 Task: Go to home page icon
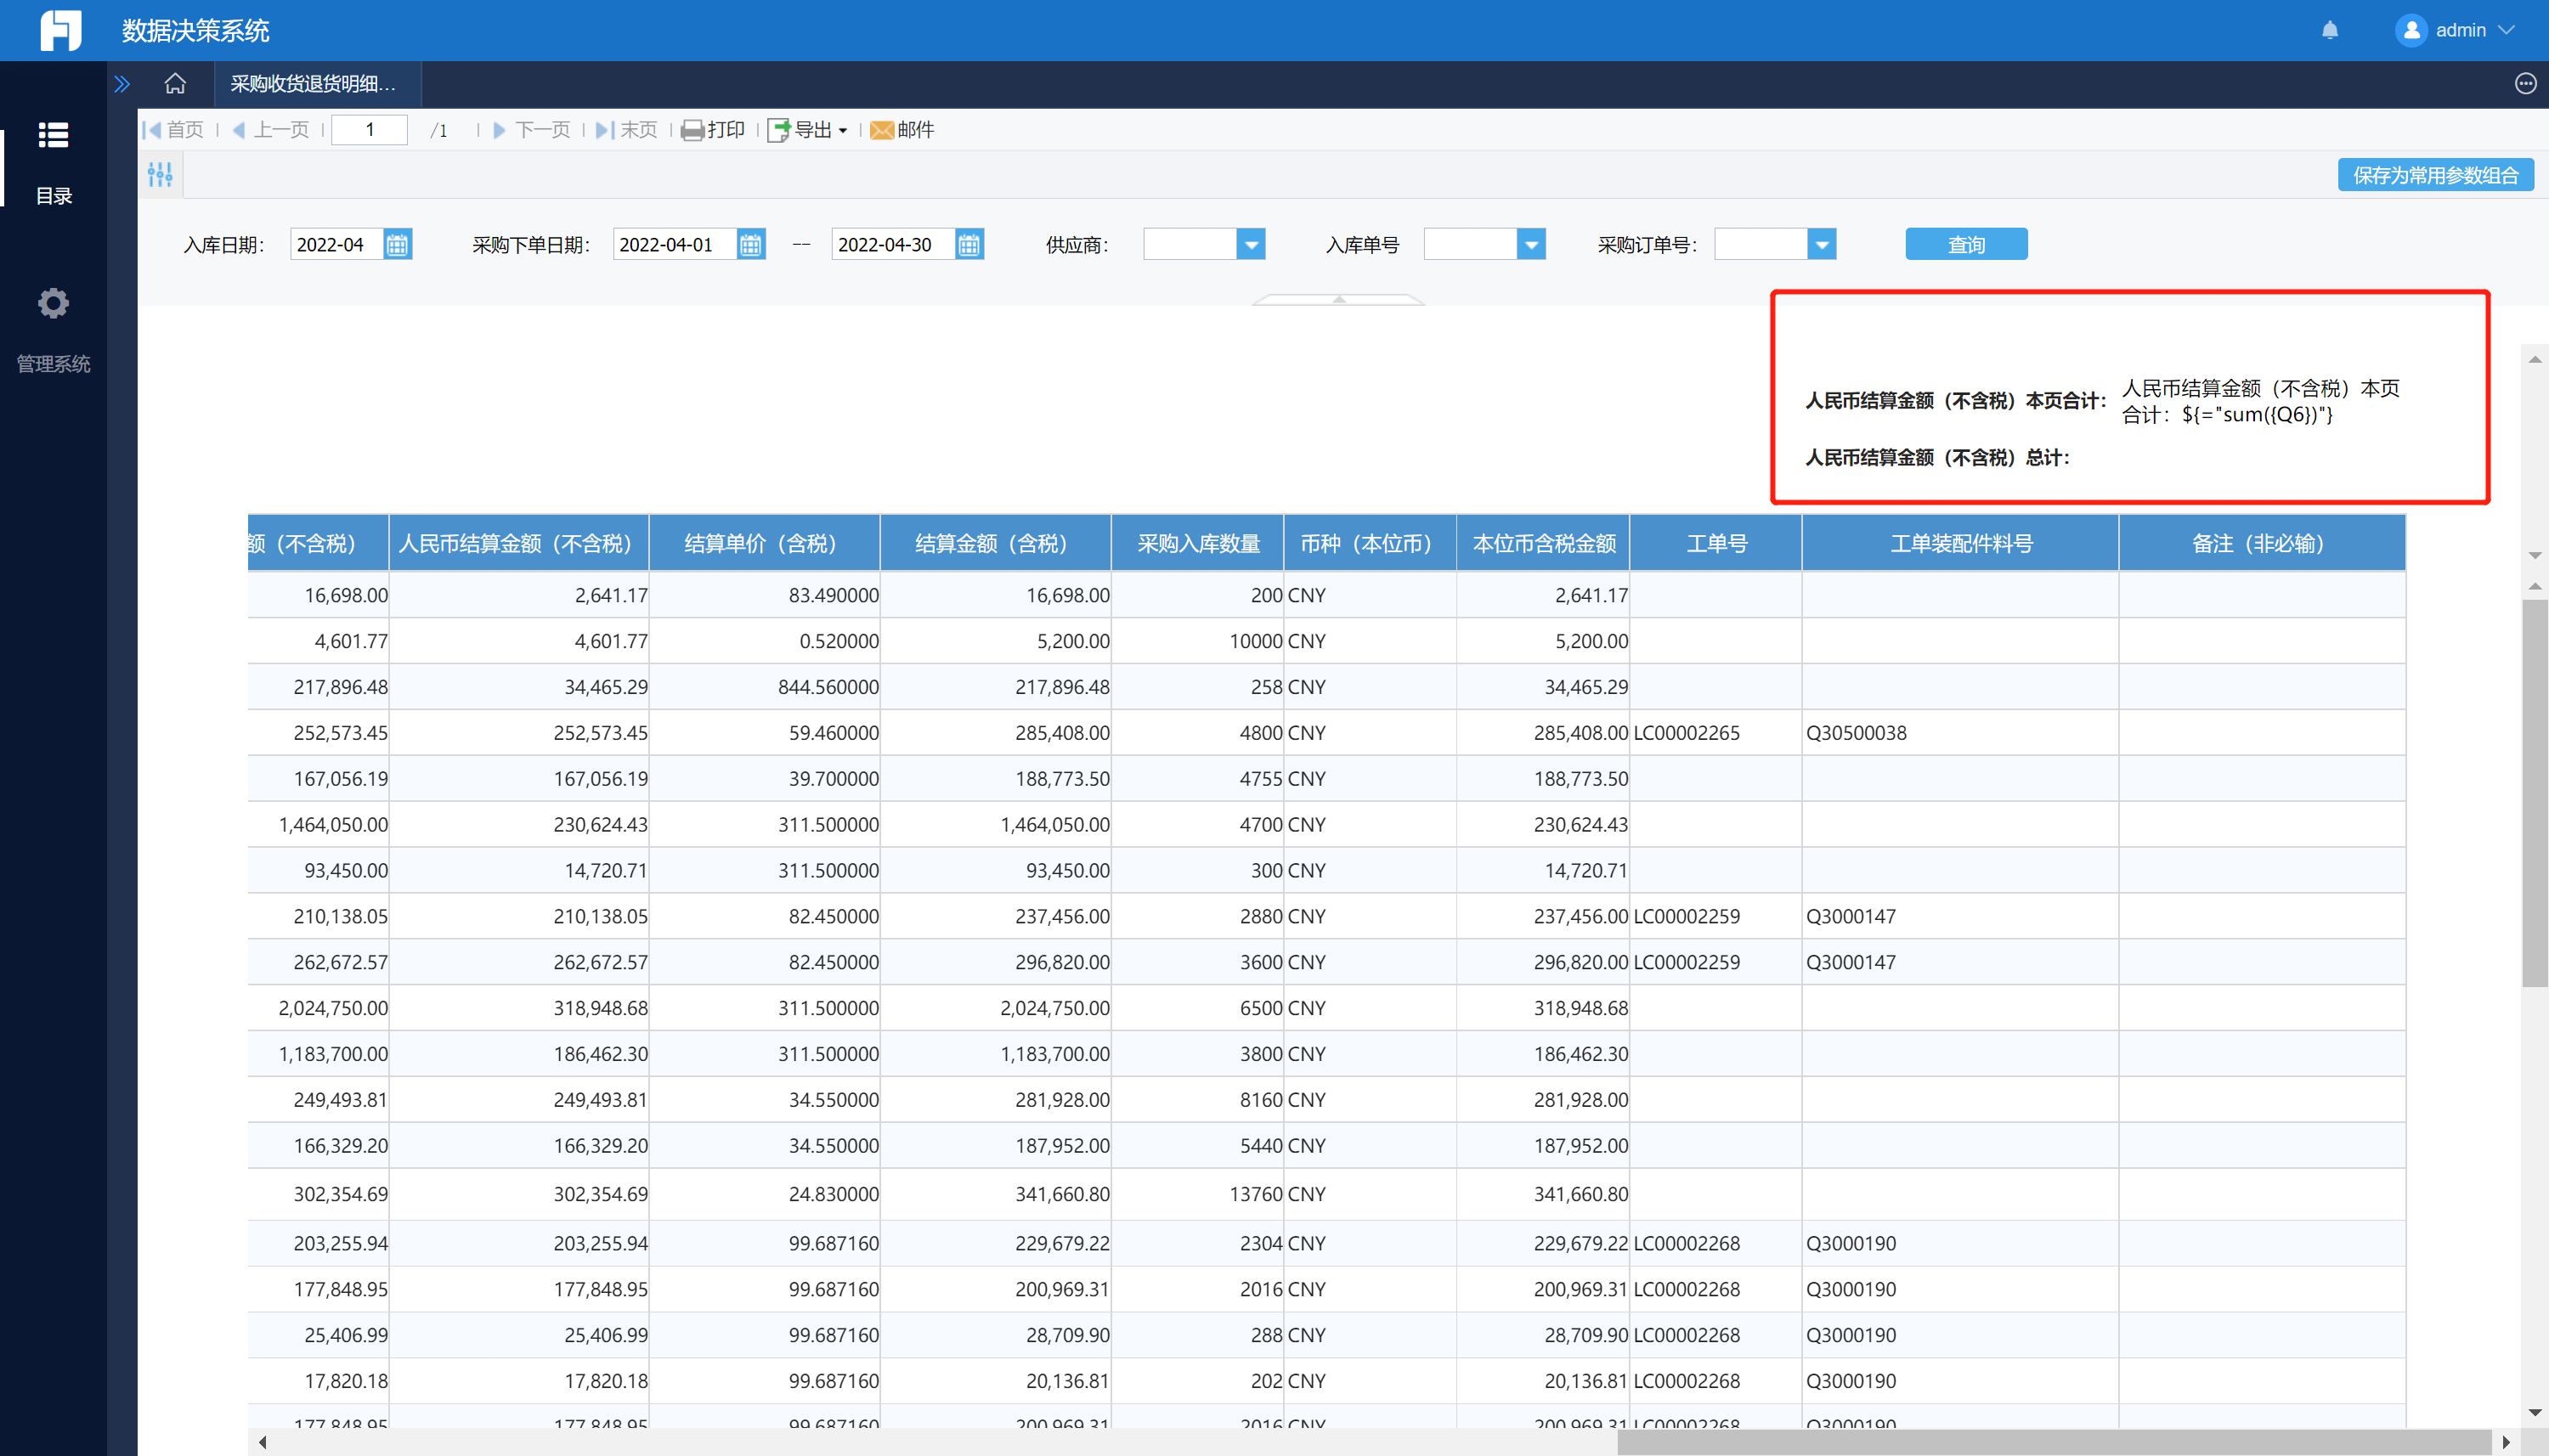(175, 84)
